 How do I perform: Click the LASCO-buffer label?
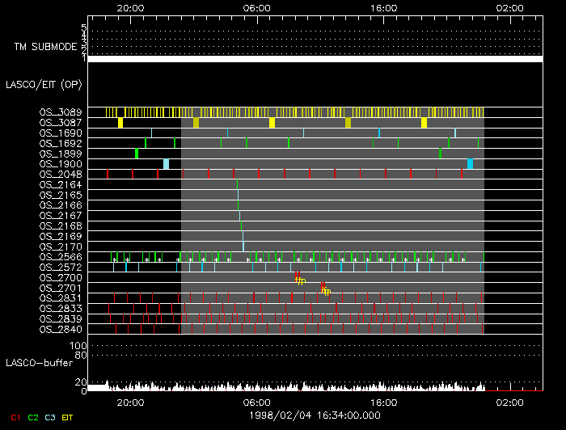pos(39,363)
